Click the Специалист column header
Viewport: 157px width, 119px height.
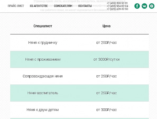coord(43,26)
